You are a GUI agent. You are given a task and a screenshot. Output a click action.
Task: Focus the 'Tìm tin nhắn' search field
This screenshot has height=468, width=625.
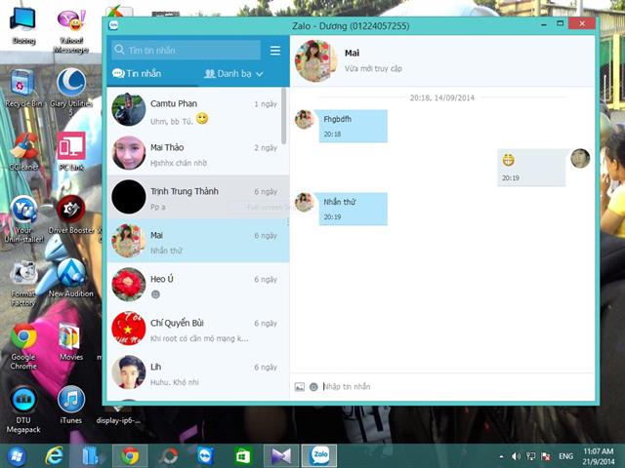[x=187, y=50]
